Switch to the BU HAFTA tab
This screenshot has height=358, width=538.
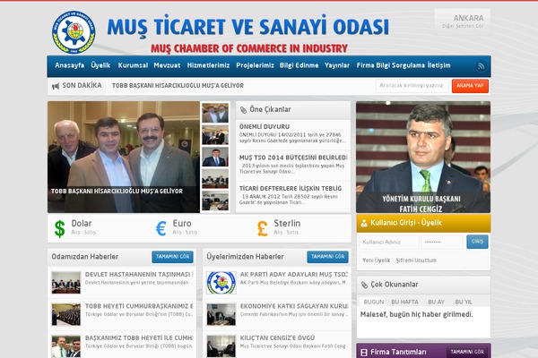tap(404, 303)
